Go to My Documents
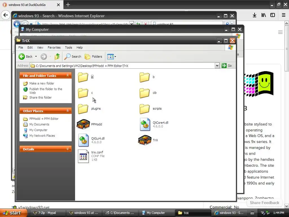 tap(39, 124)
